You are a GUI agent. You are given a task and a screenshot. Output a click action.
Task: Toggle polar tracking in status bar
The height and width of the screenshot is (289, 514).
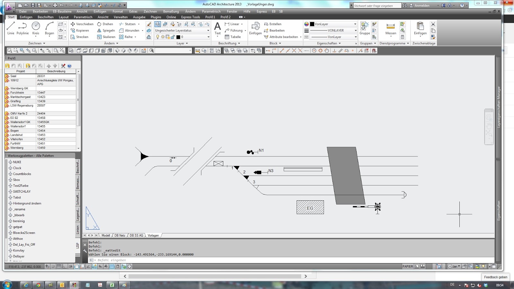point(71,267)
